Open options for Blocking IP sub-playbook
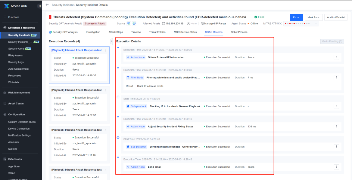Image resolution: width=352 pixels, height=180 pixels. point(336,106)
